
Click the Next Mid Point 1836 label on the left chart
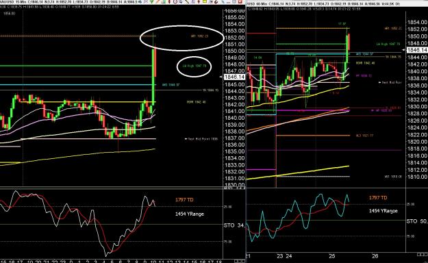pos(201,139)
